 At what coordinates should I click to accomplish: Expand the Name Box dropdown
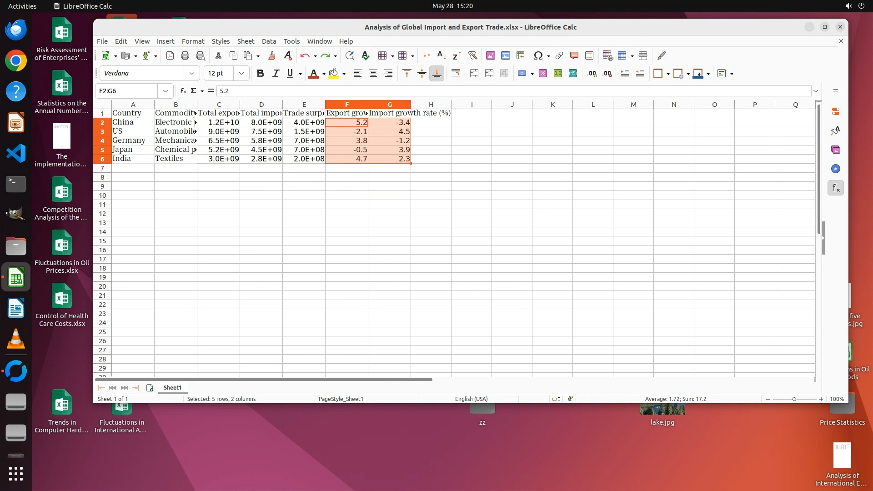point(166,91)
